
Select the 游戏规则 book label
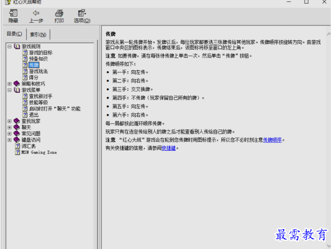tap(31, 46)
